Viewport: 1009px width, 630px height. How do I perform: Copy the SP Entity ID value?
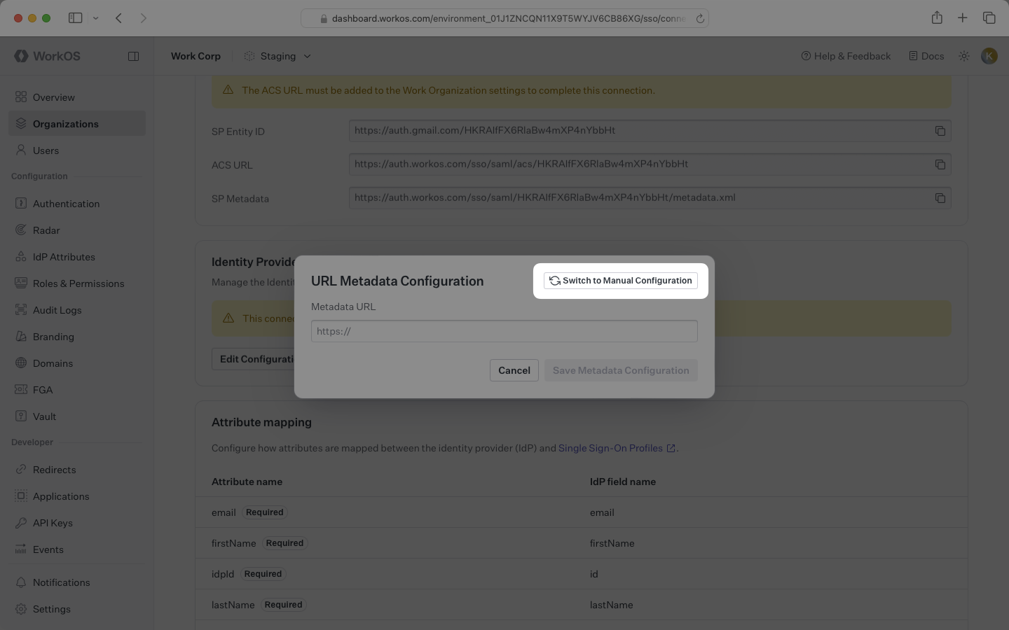tap(940, 131)
